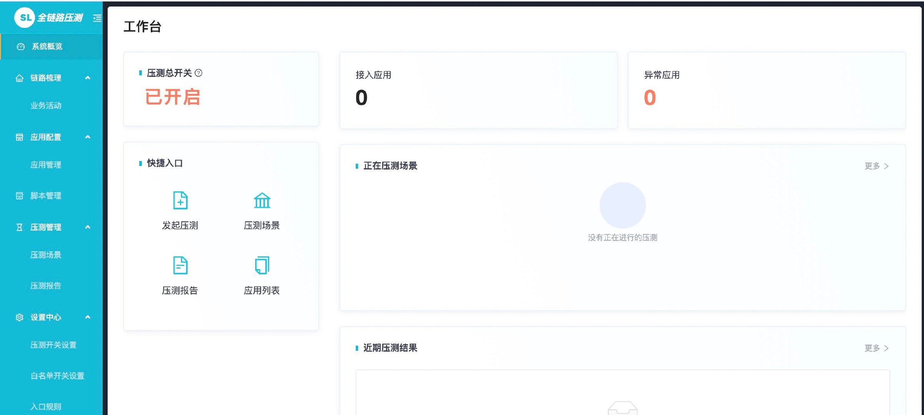Click the 发起压测 document-plus icon

tap(180, 200)
